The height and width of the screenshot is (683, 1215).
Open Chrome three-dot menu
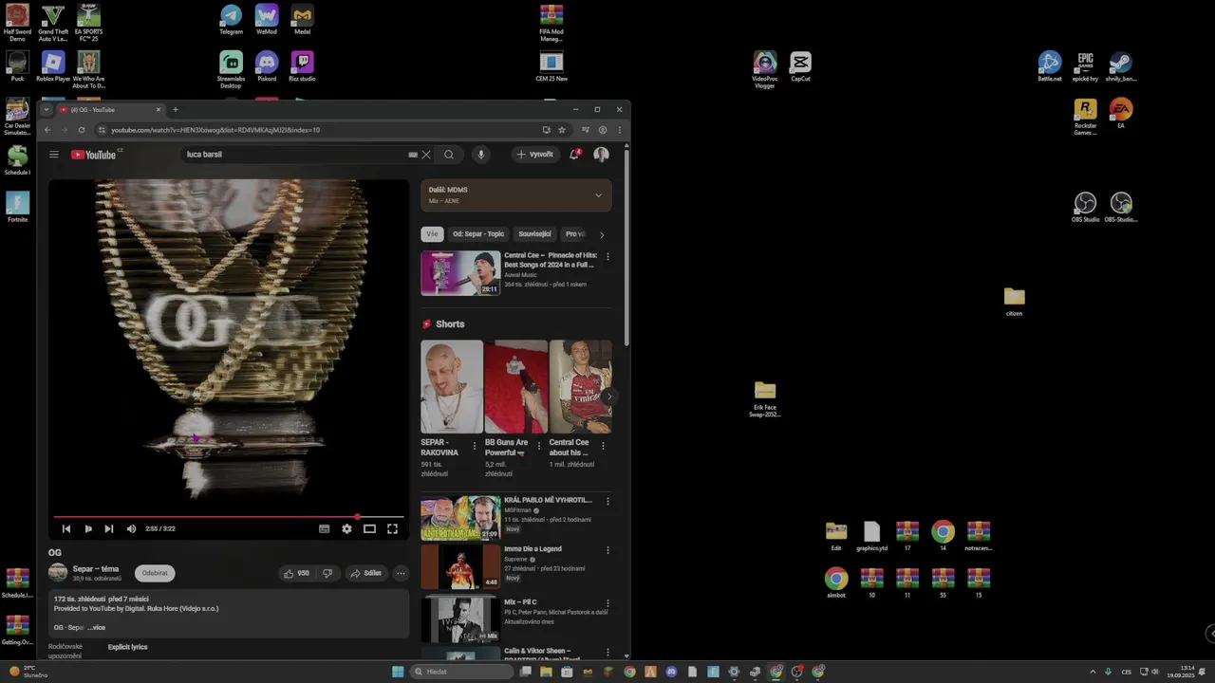620,130
